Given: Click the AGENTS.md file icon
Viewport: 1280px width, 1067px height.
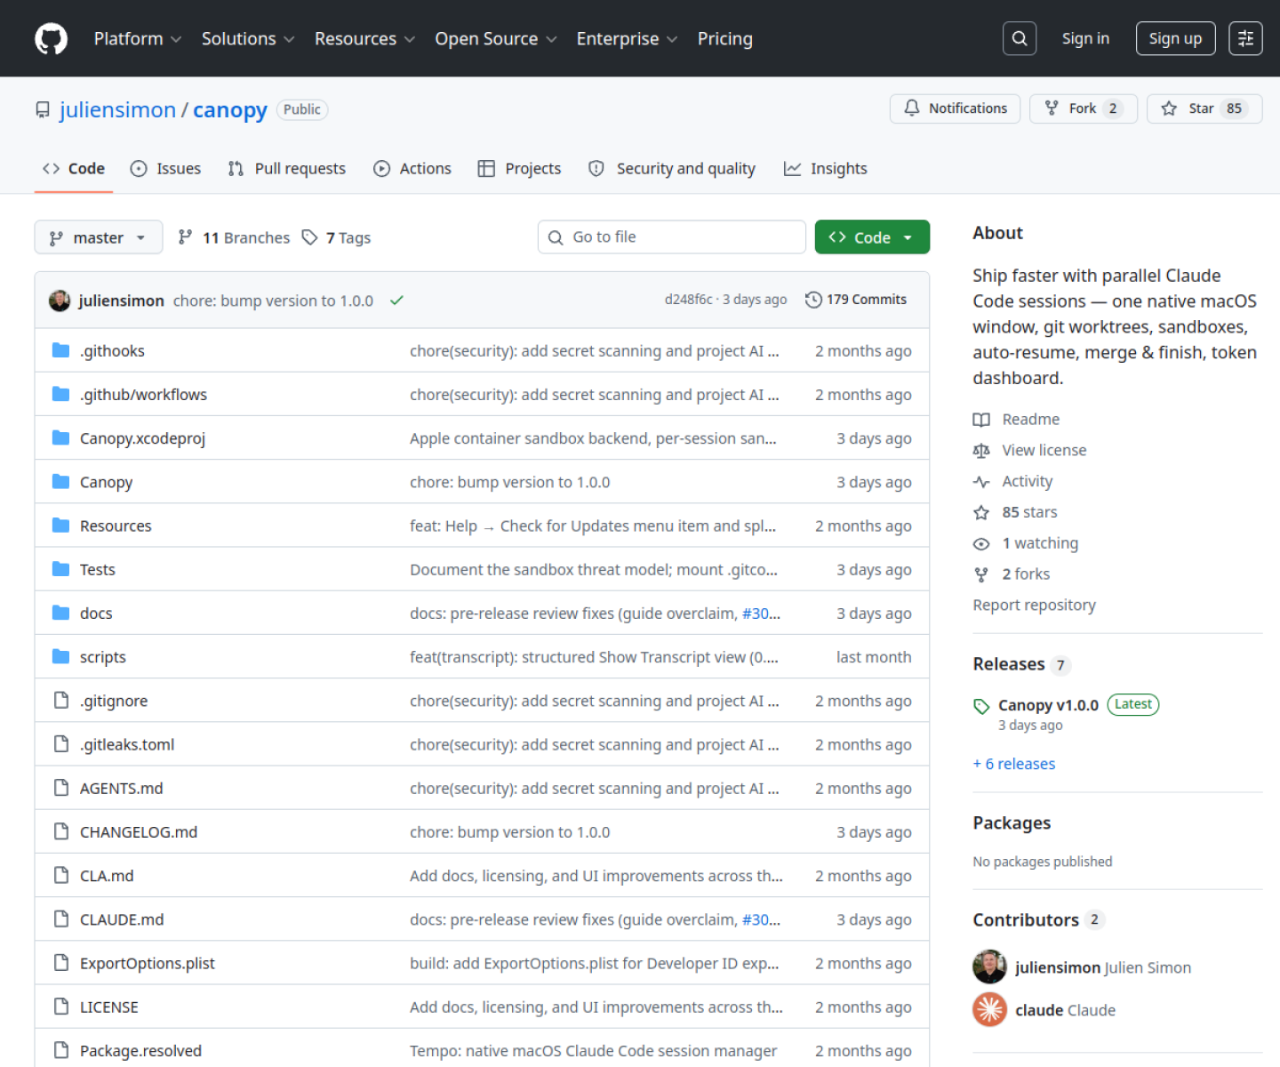Looking at the screenshot, I should pos(60,788).
